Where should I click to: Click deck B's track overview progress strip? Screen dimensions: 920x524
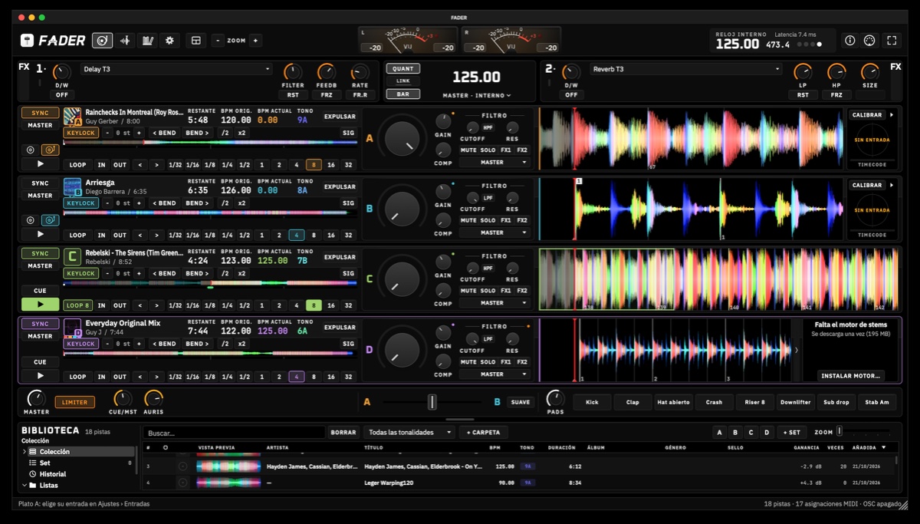click(210, 213)
